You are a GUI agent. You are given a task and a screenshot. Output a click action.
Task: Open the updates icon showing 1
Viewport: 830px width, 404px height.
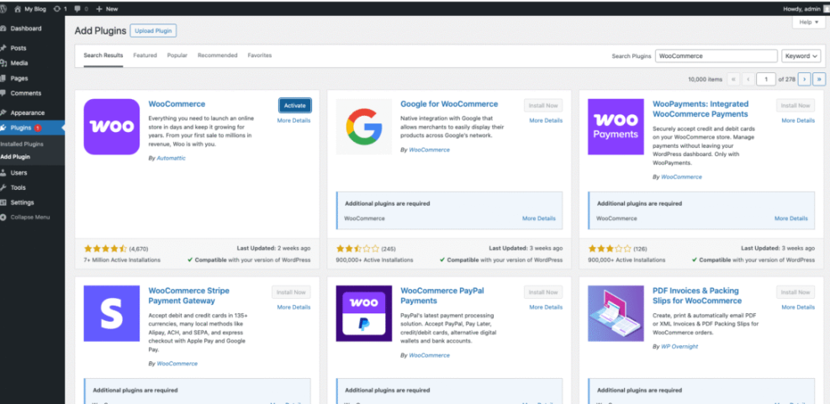(x=56, y=9)
